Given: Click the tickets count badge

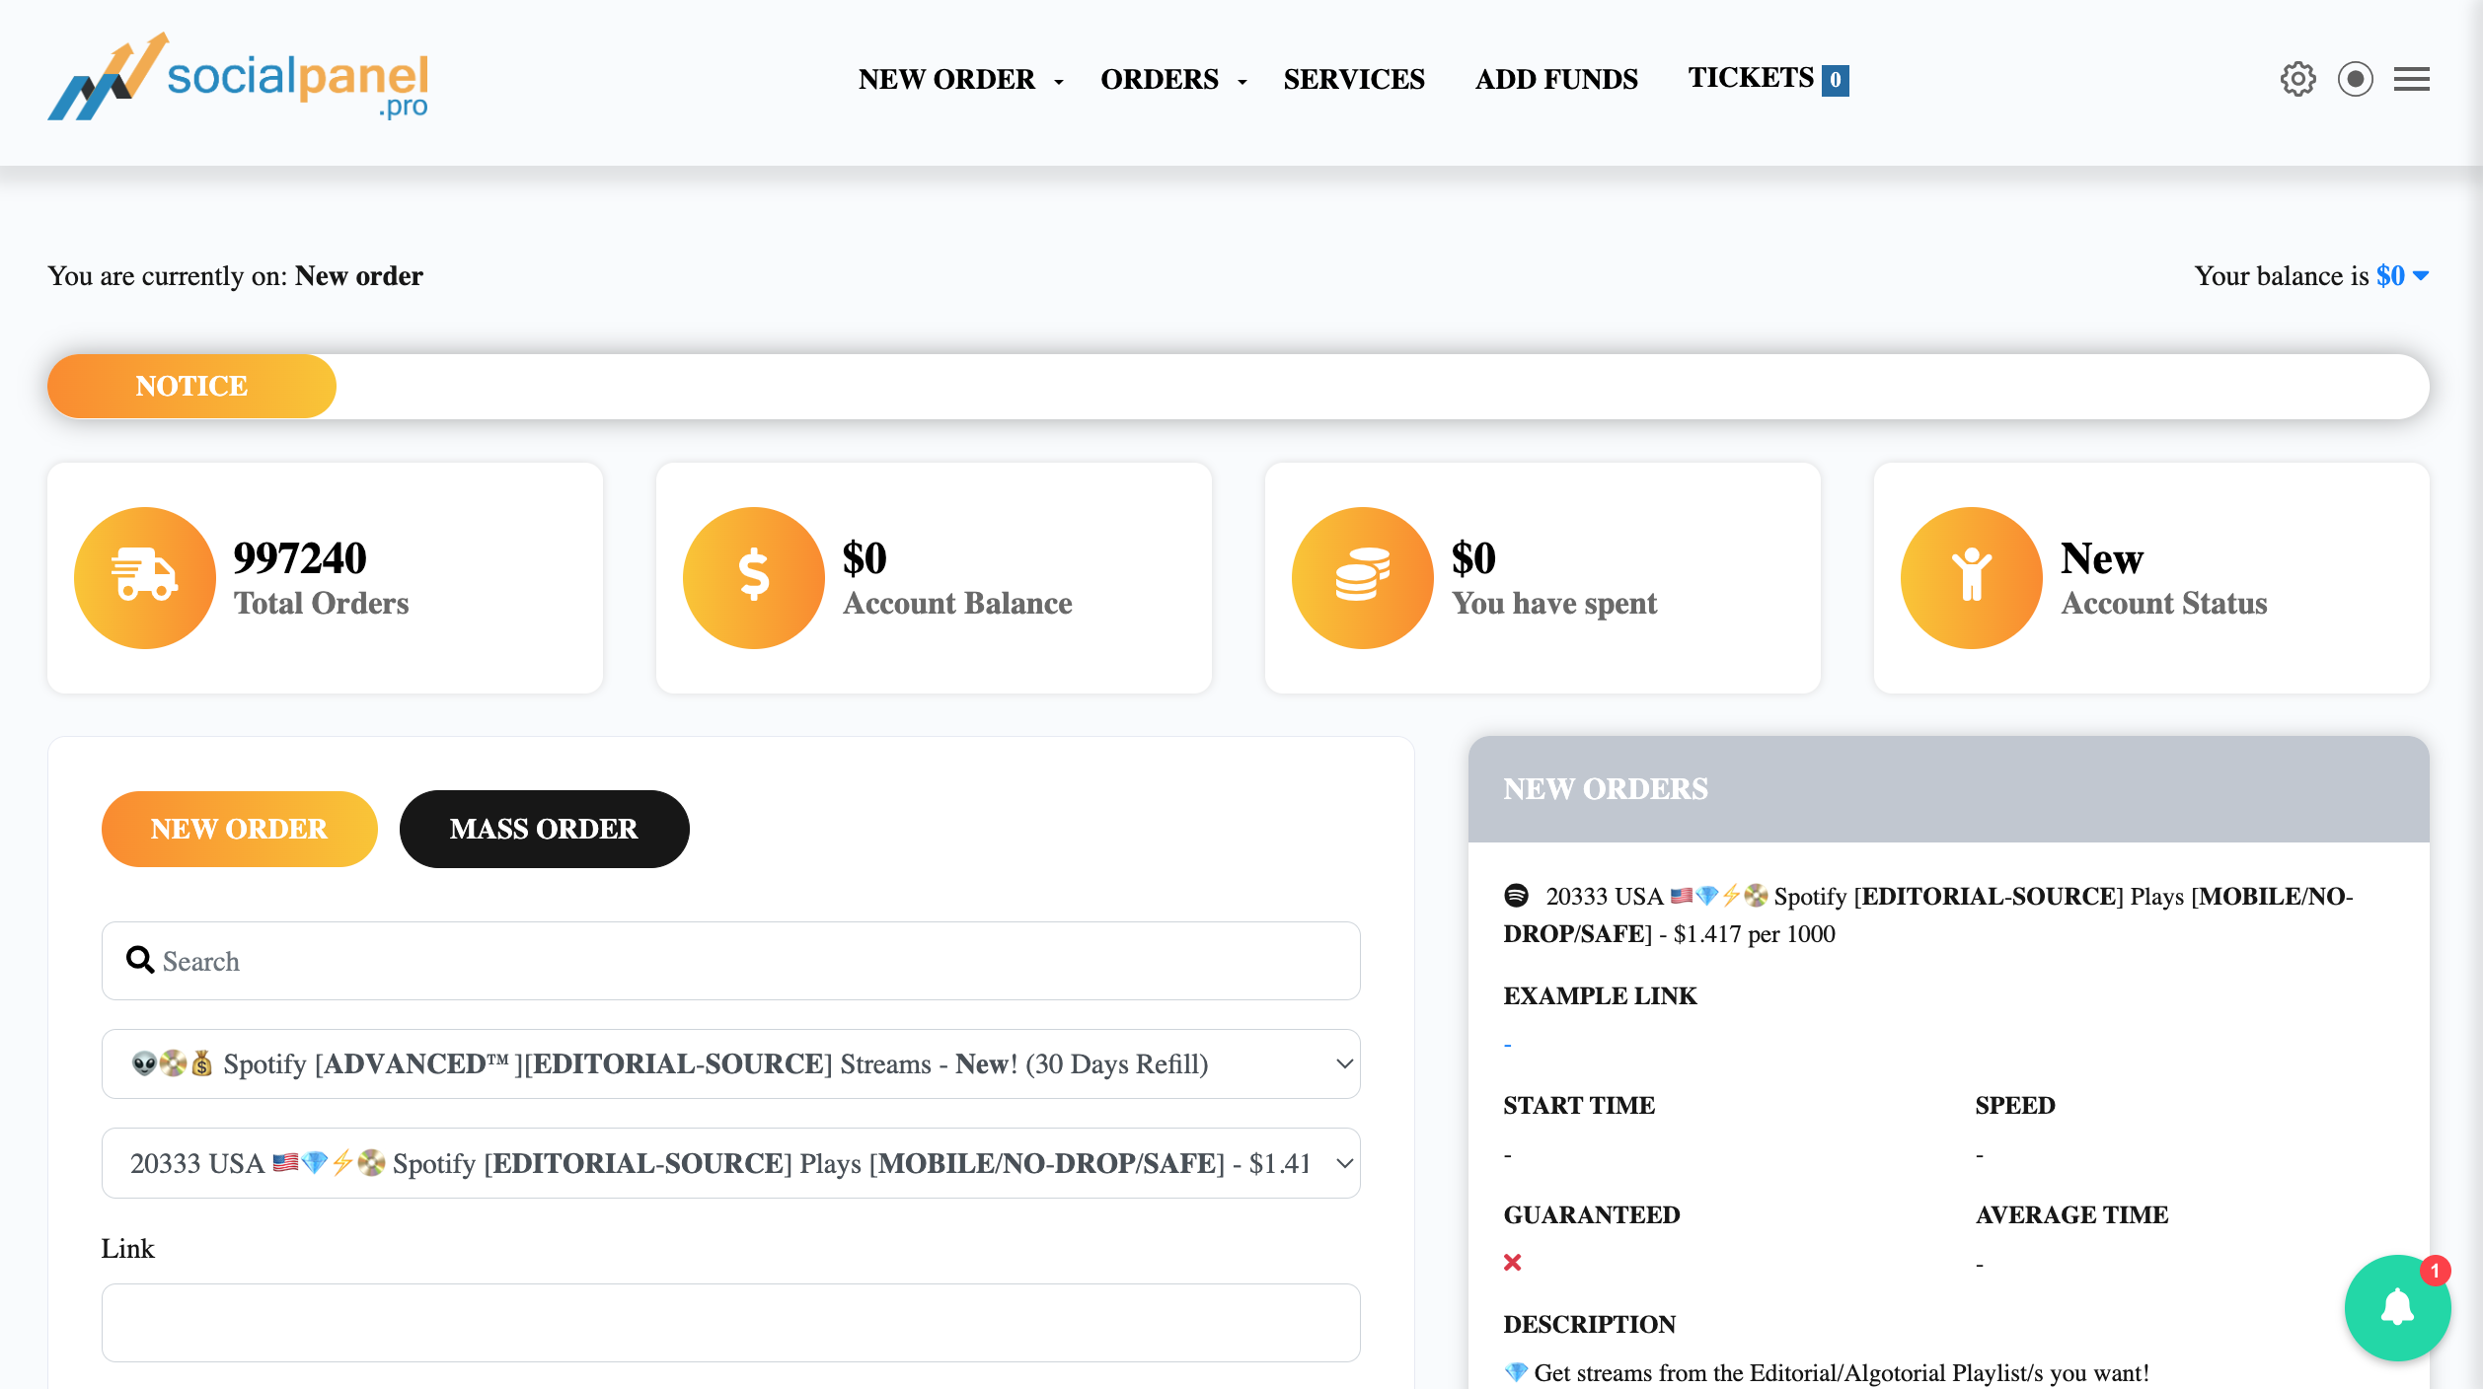Looking at the screenshot, I should (1835, 80).
